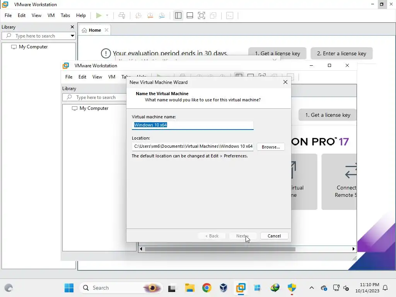The image size is (396, 297).
Task: Toggle the thumbnail bar toolbar icon
Action: point(189,15)
